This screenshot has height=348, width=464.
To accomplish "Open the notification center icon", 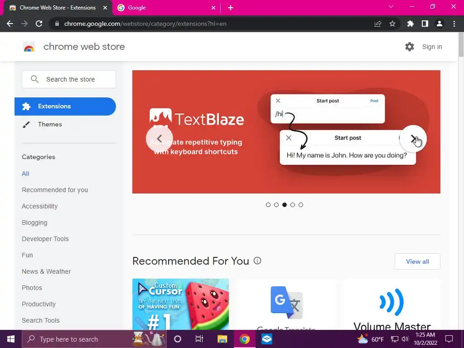I will coord(449,339).
